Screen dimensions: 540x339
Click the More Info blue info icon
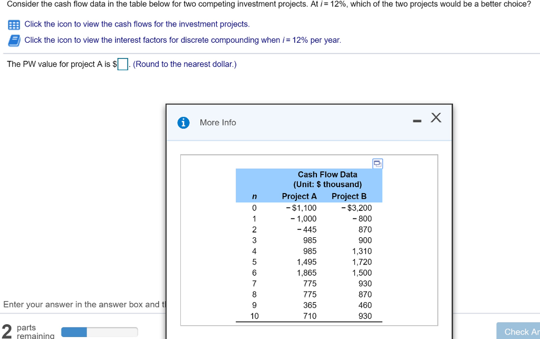click(183, 122)
